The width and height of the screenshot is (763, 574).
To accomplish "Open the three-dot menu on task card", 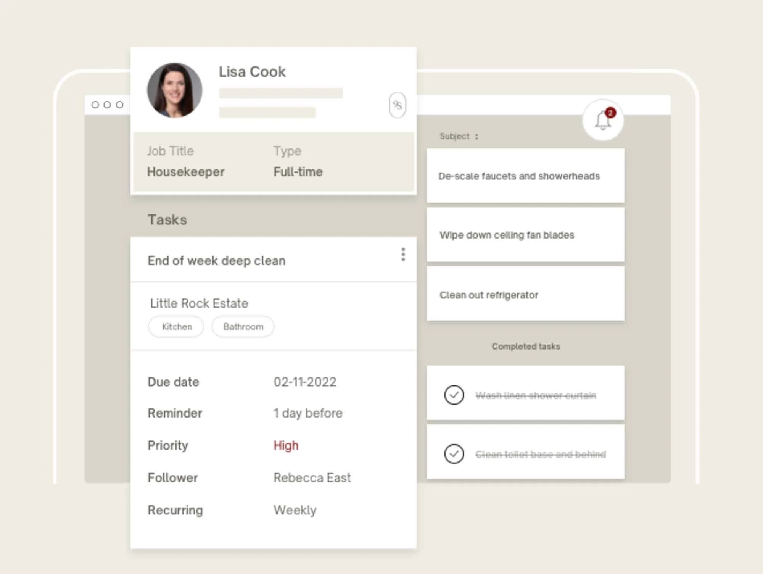I will [x=403, y=255].
